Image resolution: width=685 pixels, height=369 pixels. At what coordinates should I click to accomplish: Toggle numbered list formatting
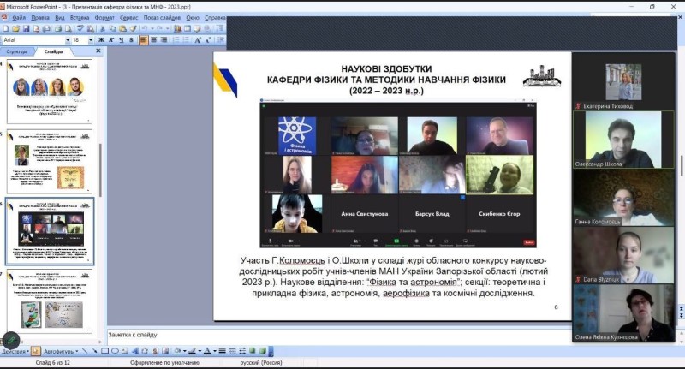point(176,39)
